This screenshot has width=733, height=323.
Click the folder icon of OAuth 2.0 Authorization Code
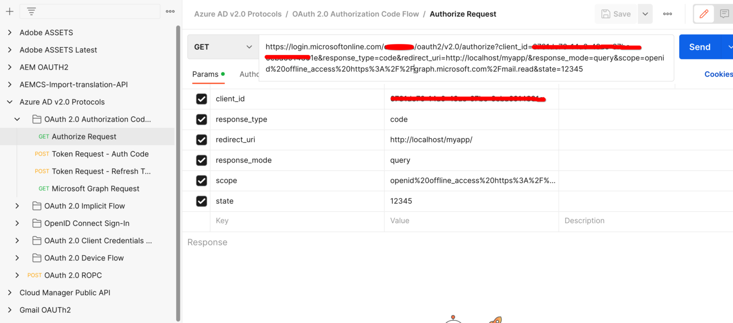(37, 119)
